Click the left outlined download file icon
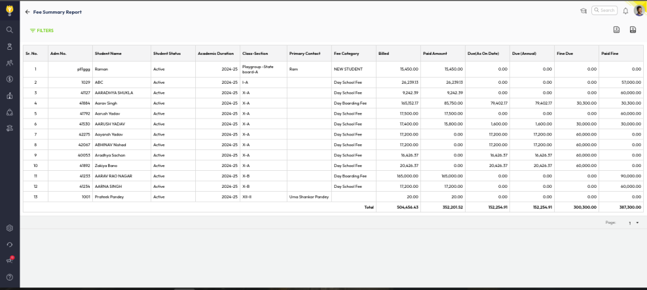 [x=617, y=30]
